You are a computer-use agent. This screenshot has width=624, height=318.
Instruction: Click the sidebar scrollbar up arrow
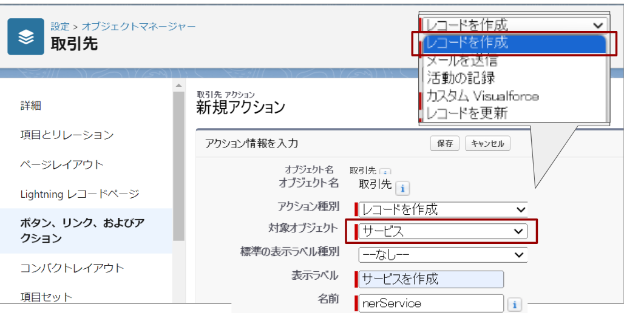tap(178, 85)
